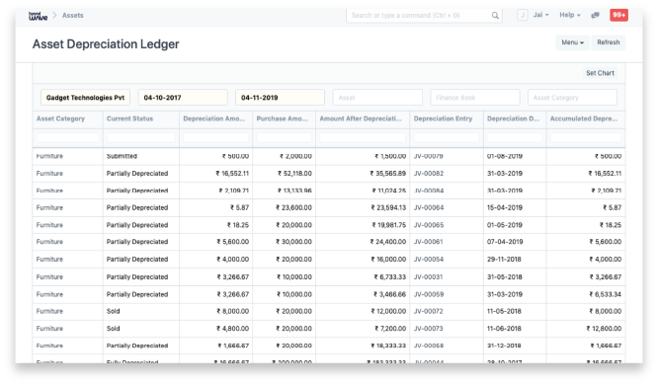
Task: Sort by the Asset Category column header
Action: tap(60, 118)
